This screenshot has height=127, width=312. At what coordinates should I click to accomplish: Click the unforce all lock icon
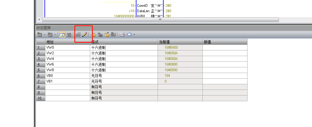(x=107, y=35)
